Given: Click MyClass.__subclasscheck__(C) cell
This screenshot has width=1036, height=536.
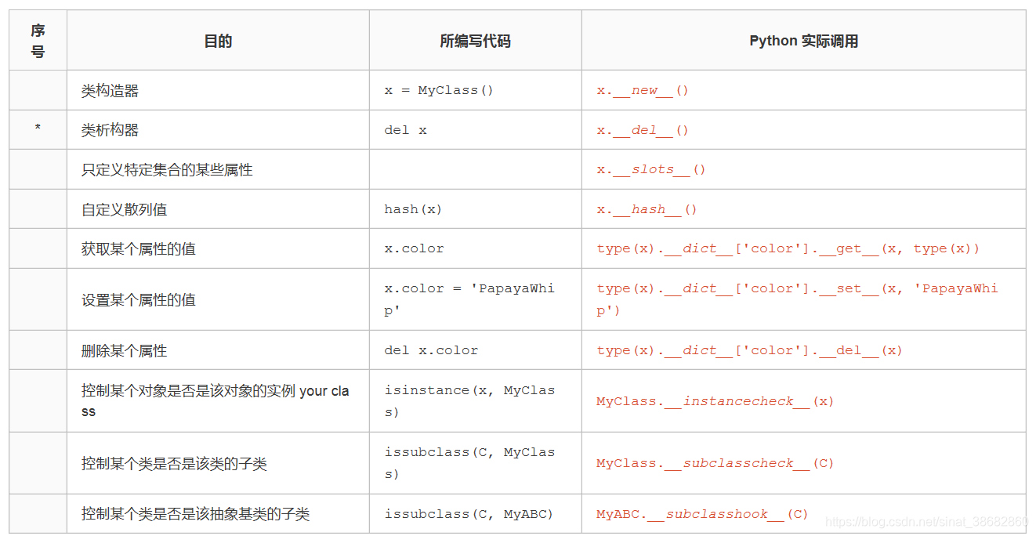Looking at the screenshot, I should tap(803, 463).
